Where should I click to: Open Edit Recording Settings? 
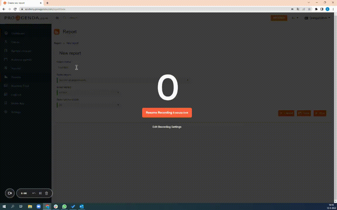167,127
